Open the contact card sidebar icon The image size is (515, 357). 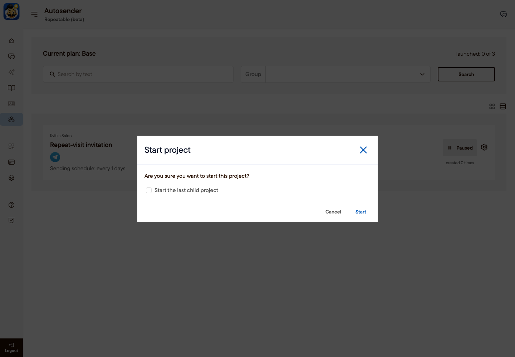point(11,104)
